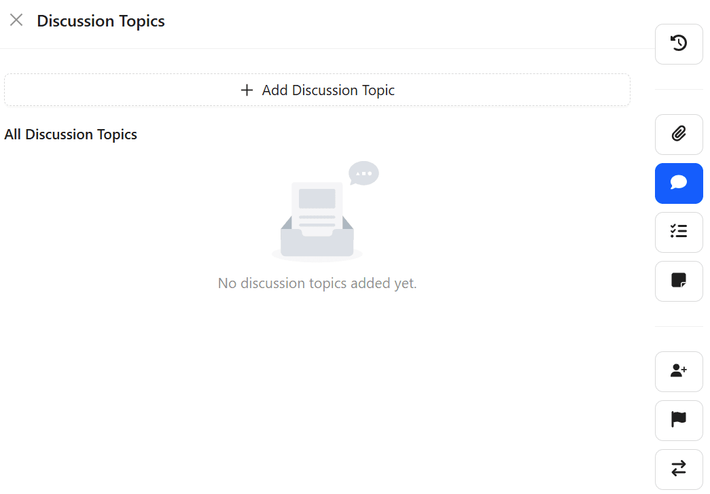Open transfers with the swap arrows icon
Image resolution: width=710 pixels, height=494 pixels.
coord(679,469)
